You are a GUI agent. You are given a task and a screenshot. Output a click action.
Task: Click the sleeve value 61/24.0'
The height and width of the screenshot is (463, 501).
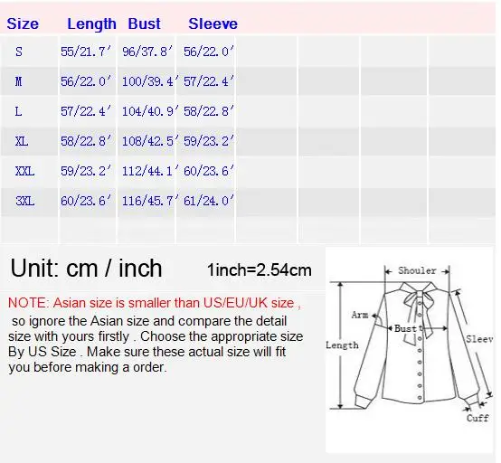(x=209, y=201)
